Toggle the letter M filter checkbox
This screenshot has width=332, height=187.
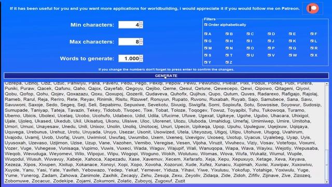coord(206,48)
